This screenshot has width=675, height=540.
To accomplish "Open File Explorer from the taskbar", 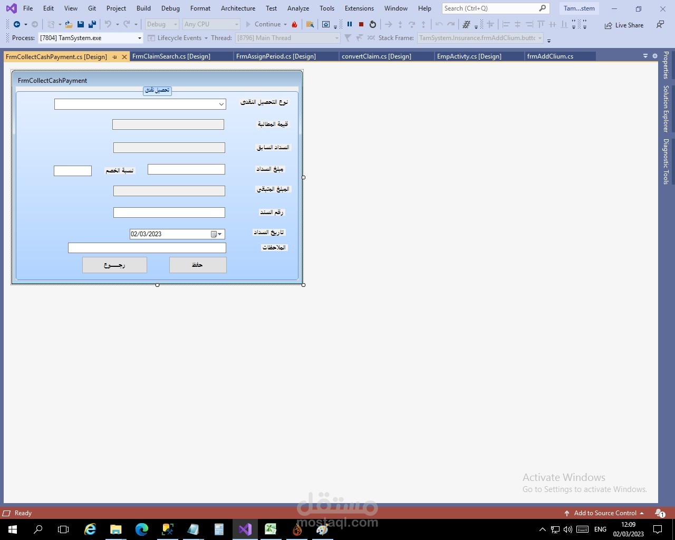I will [116, 529].
